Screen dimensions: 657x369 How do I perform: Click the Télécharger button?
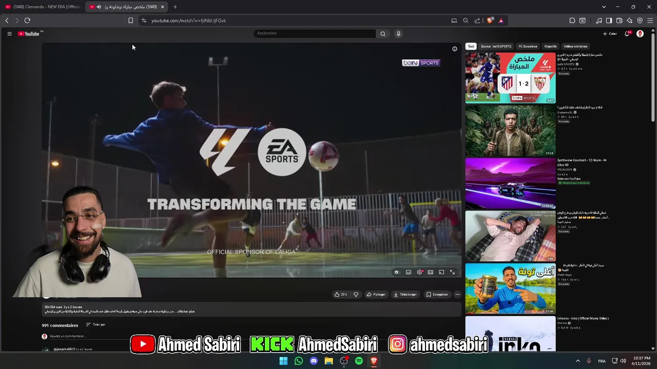pos(405,295)
